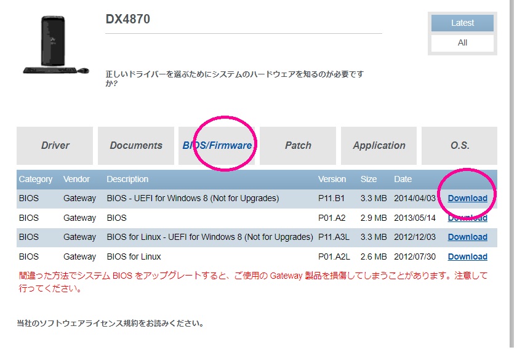Open the Driver tab

pyautogui.click(x=55, y=145)
